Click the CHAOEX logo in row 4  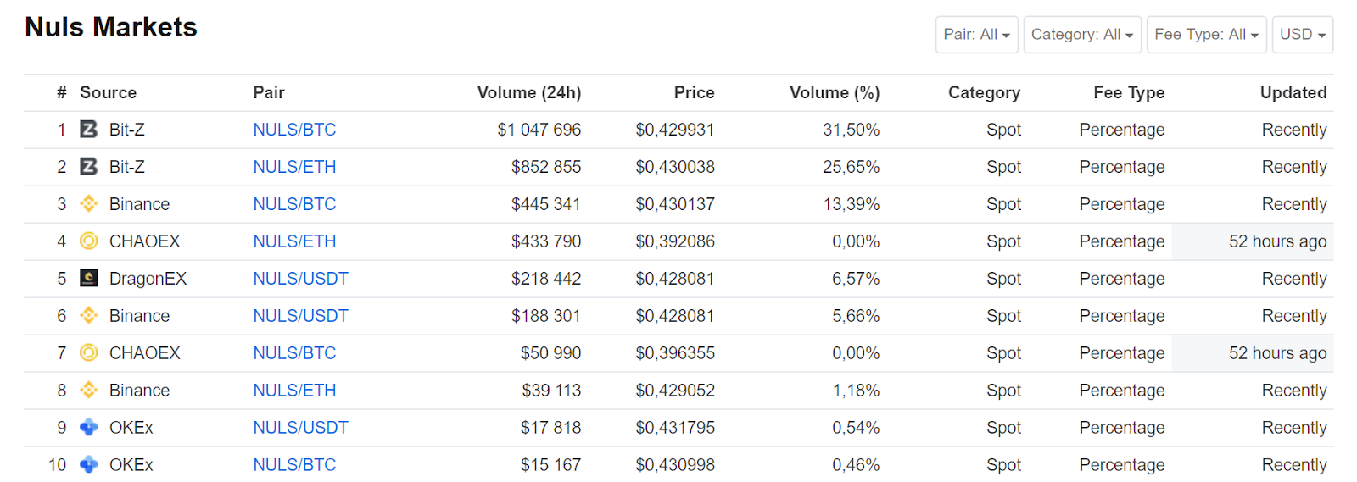(x=88, y=241)
